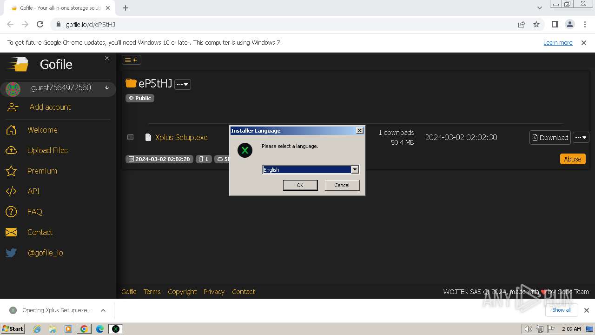Open a new browser tab
The image size is (595, 335).
point(126,8)
